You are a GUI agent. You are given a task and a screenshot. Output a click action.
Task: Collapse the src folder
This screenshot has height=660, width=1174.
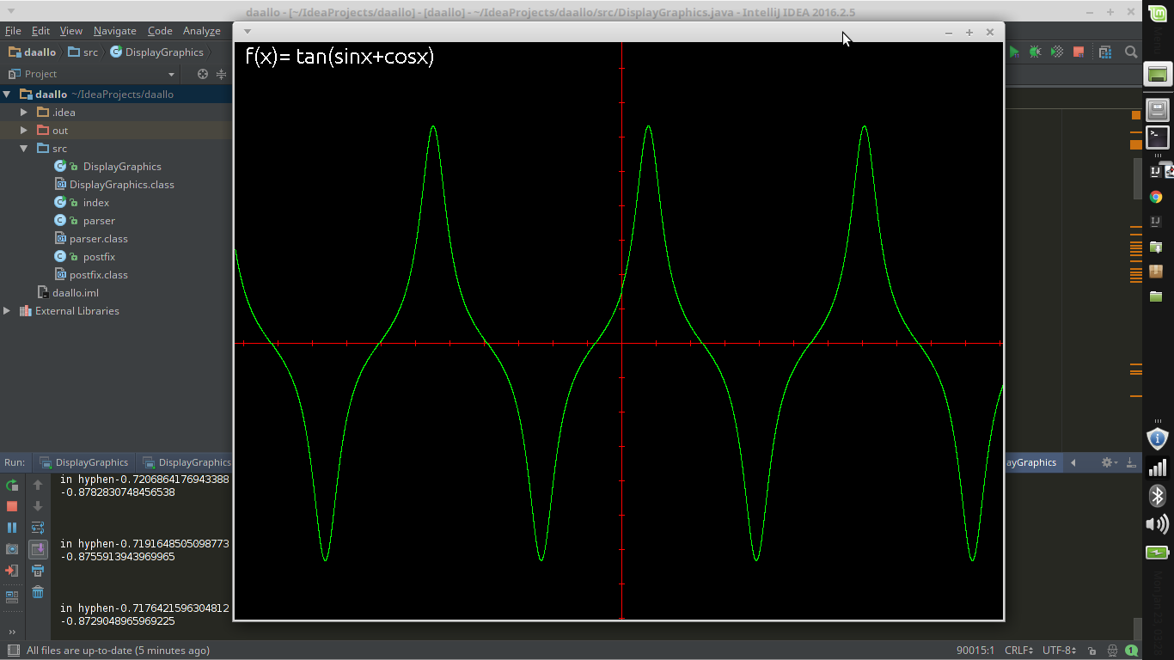click(24, 149)
